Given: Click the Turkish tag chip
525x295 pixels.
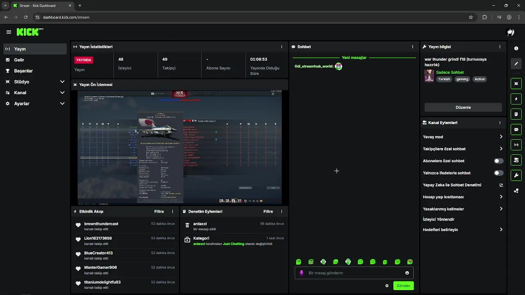Looking at the screenshot, I should point(444,79).
